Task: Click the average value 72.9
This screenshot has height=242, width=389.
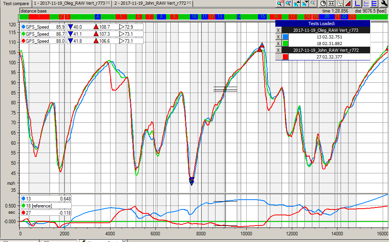Action: coord(129,27)
